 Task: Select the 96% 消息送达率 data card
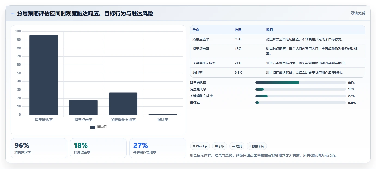(39, 148)
